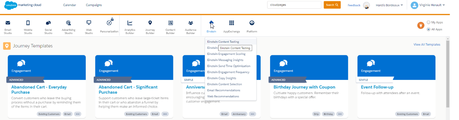Open more tags on Abandoned Cart Significant card
The height and width of the screenshot is (120, 459).
tap(165, 114)
